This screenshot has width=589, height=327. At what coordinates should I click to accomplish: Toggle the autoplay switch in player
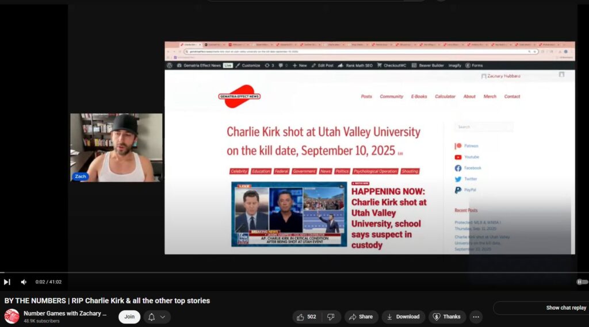582,282
